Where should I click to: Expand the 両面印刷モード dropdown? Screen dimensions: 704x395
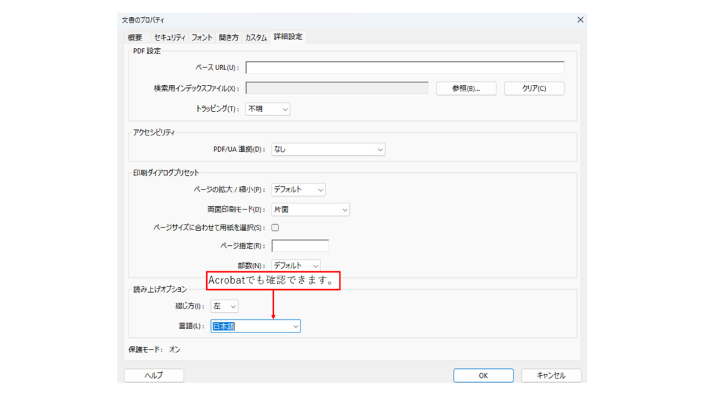(310, 210)
